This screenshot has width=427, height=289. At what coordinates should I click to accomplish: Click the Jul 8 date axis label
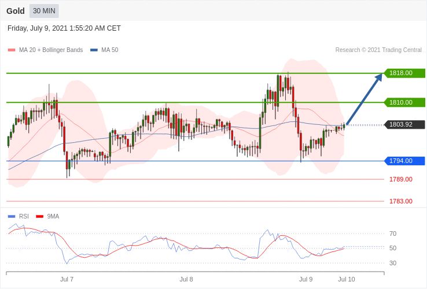(186, 280)
